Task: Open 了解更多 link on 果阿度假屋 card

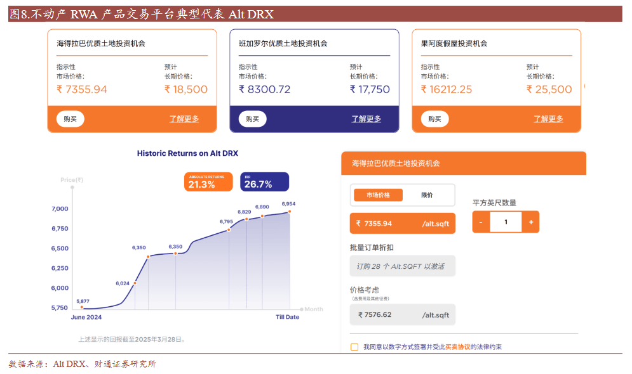Action: point(549,119)
